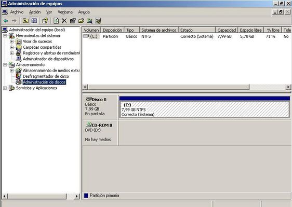The image size is (292, 207).
Task: Click the Registros y alertas icon
Action: tap(18, 53)
